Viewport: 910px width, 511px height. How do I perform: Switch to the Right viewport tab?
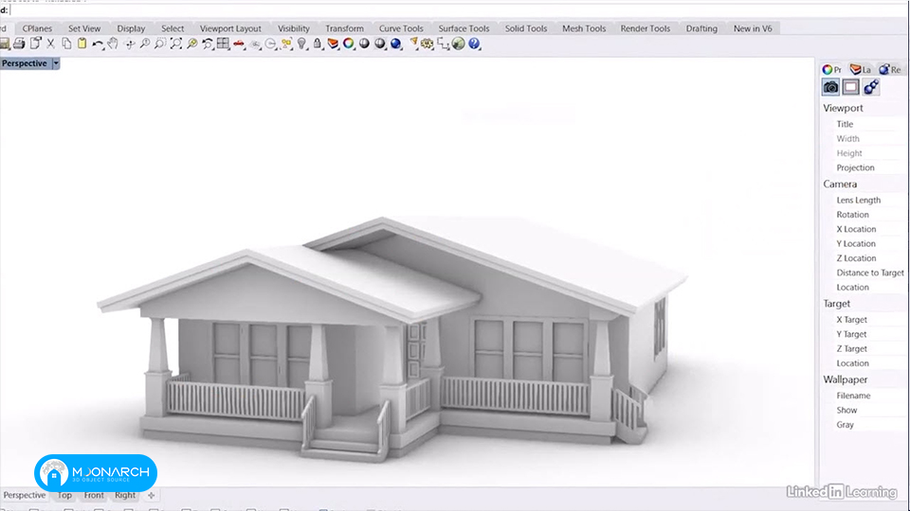(x=125, y=495)
